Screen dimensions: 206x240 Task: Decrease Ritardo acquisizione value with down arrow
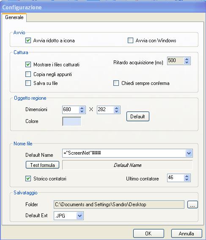click(187, 63)
